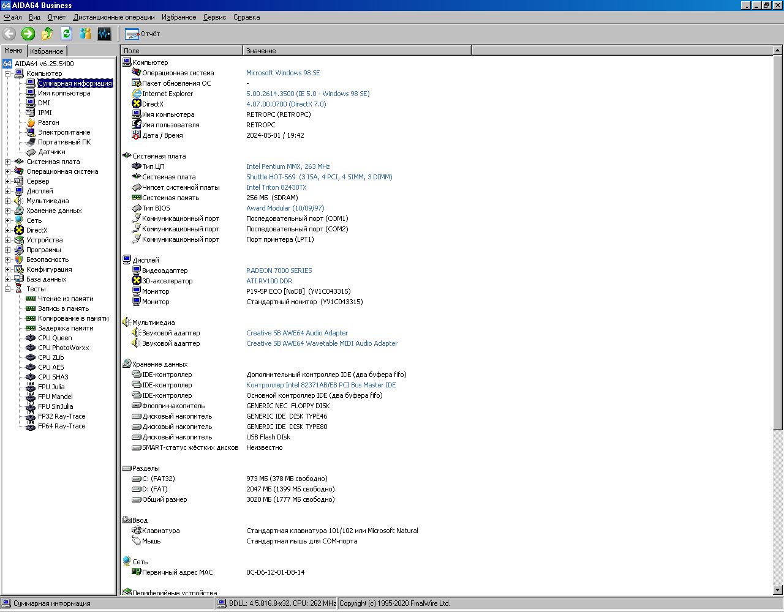This screenshot has height=612, width=784.
Task: Click the Клавиатура keyboard icon in the list
Action: point(137,531)
